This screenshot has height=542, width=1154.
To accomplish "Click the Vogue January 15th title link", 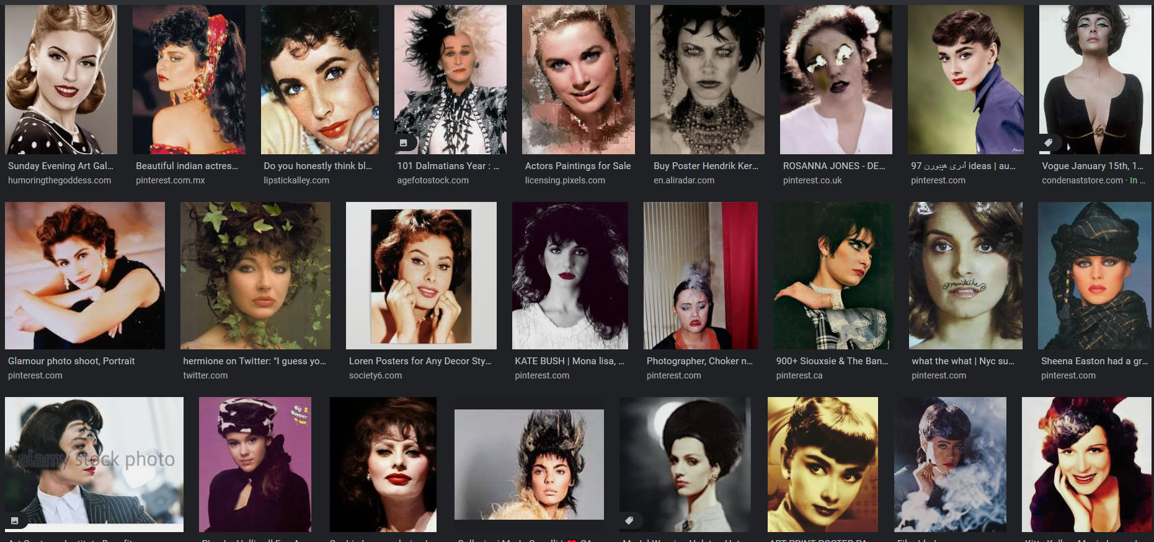I will coord(1093,166).
